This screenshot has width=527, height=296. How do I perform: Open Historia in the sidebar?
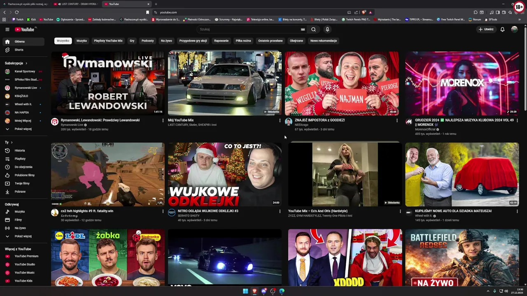[23, 150]
